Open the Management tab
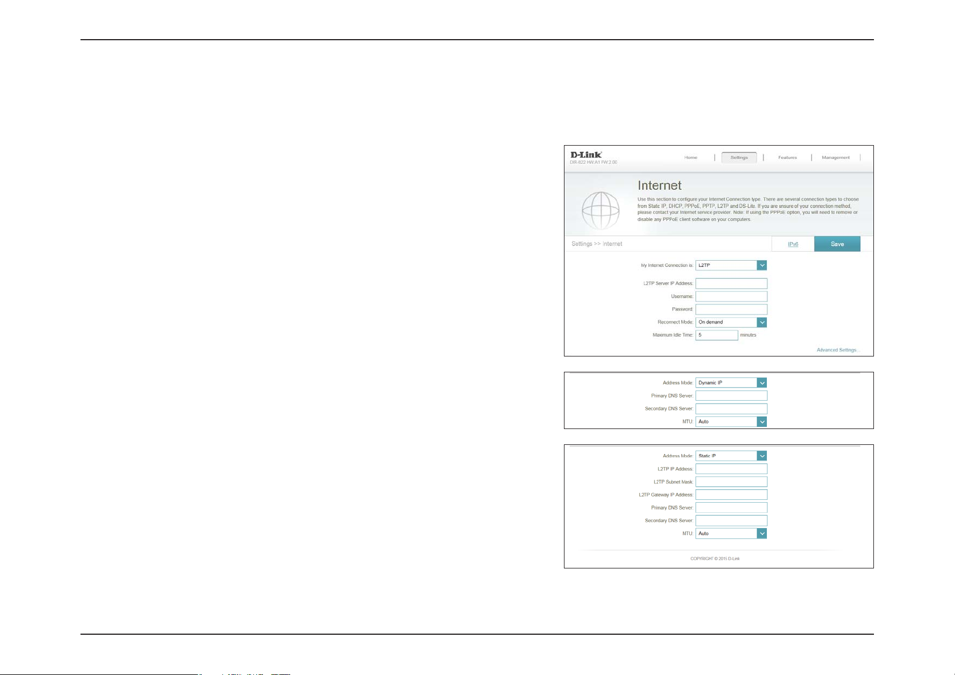 (835, 158)
